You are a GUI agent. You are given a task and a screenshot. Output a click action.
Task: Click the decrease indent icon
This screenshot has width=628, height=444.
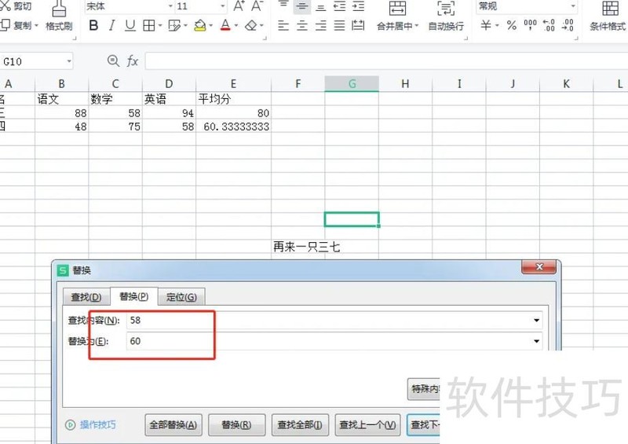pyautogui.click(x=339, y=6)
